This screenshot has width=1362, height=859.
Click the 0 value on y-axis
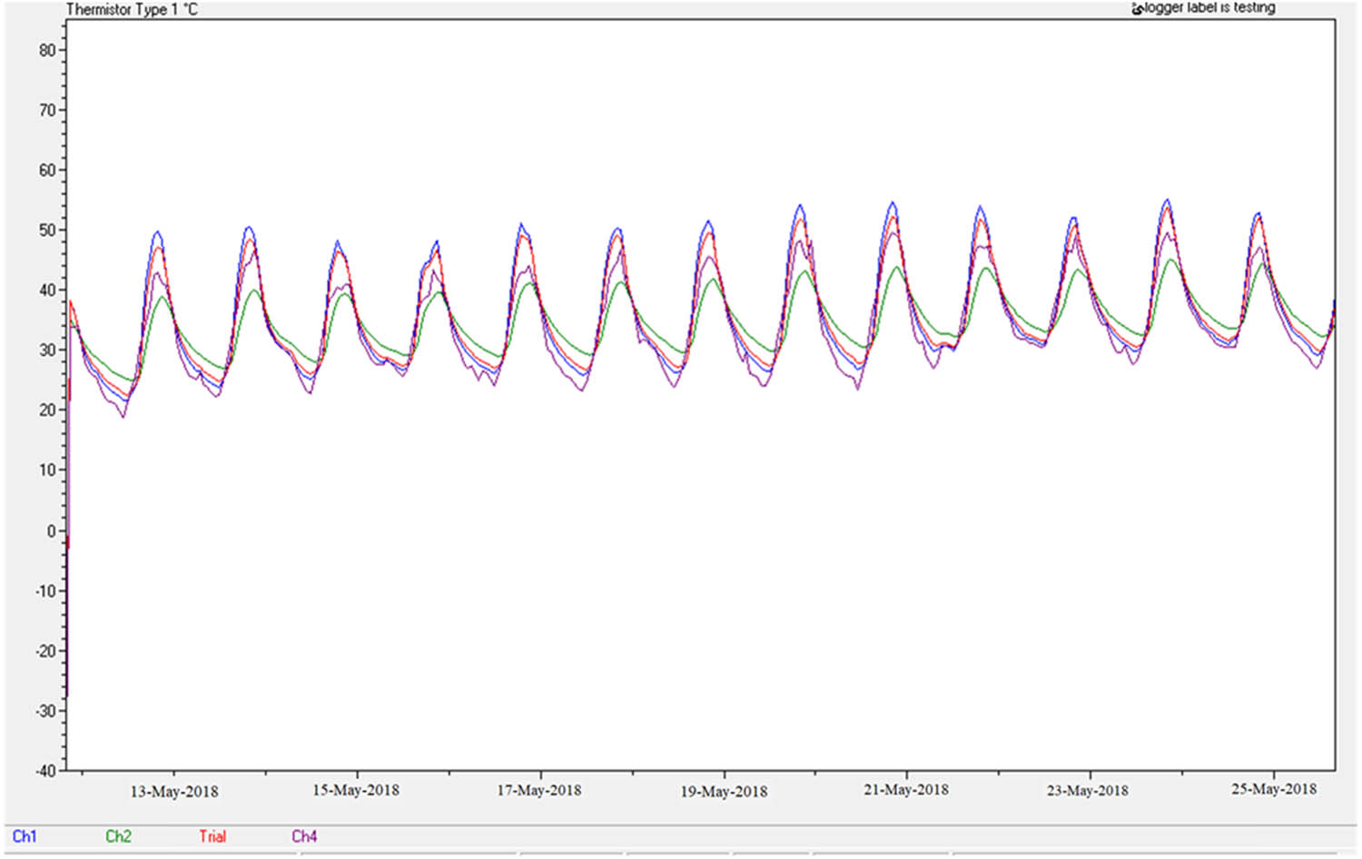[52, 531]
